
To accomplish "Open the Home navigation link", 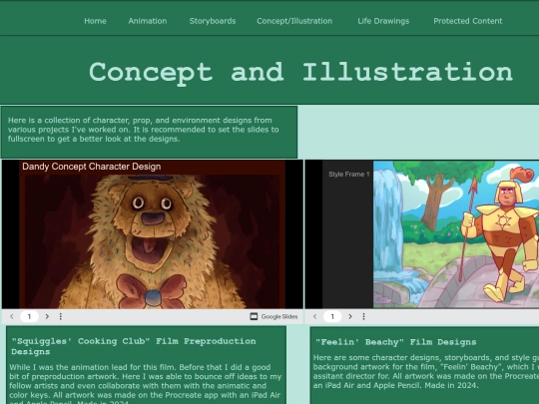I will [95, 21].
